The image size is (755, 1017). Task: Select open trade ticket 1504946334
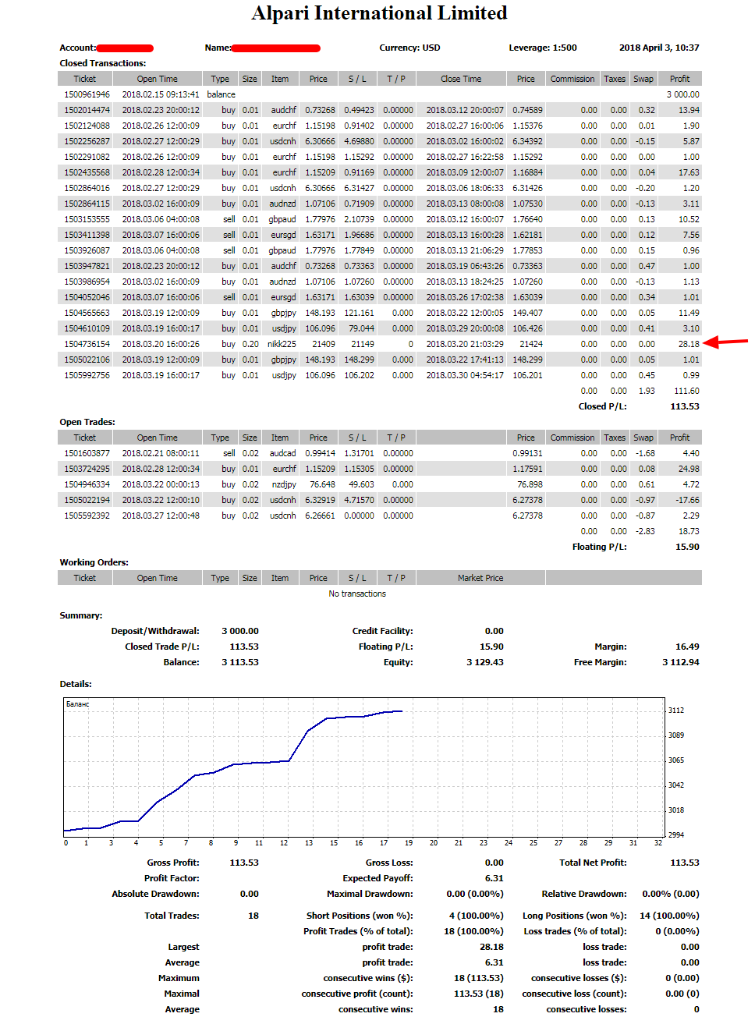click(x=87, y=484)
